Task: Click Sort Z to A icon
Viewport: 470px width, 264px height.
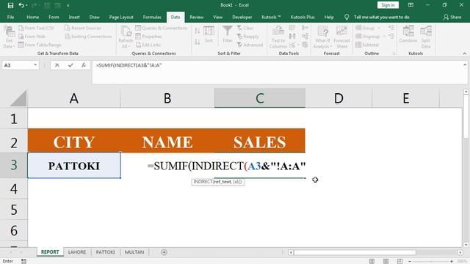Action: pyautogui.click(x=197, y=42)
